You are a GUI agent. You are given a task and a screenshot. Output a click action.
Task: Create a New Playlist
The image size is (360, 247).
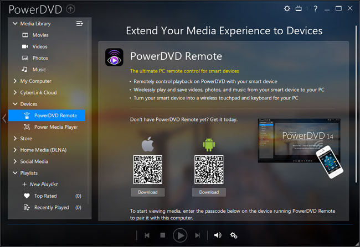(x=44, y=185)
